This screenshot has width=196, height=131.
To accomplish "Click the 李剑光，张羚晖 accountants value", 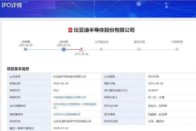I will [x=157, y=106].
